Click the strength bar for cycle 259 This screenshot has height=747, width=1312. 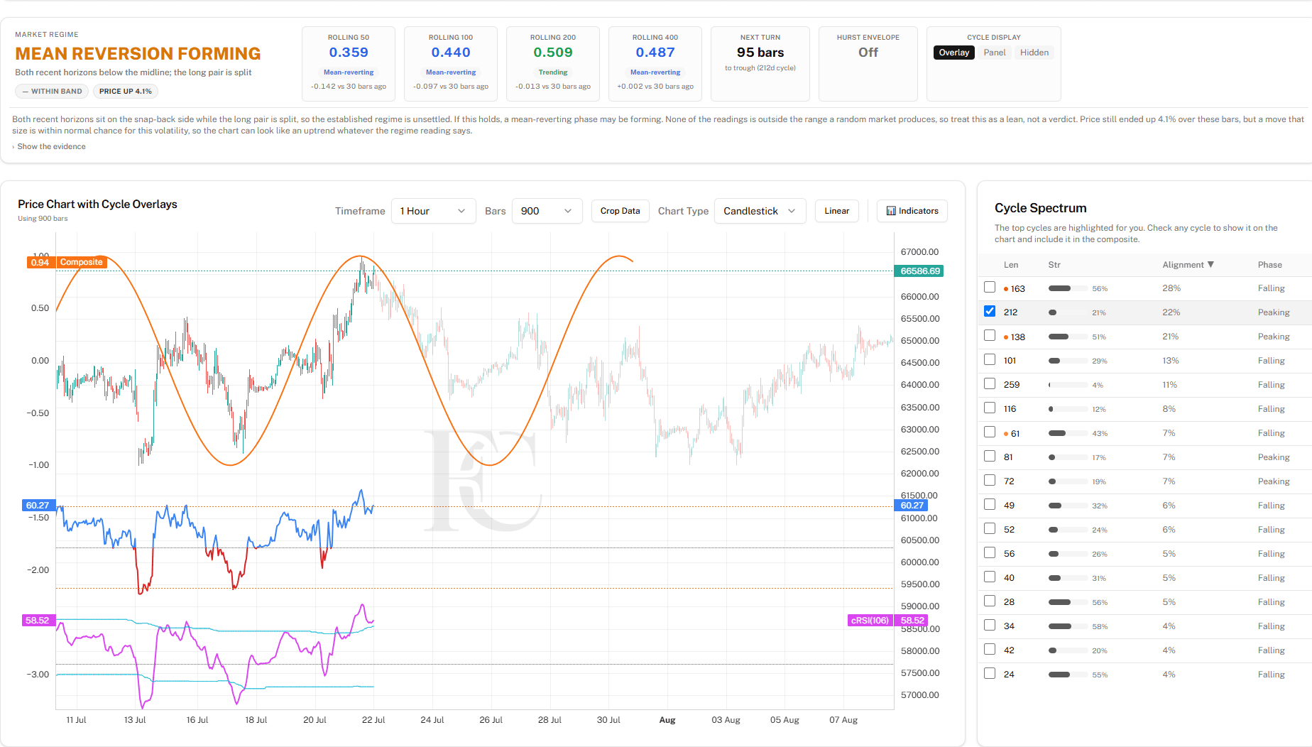[x=1068, y=385]
